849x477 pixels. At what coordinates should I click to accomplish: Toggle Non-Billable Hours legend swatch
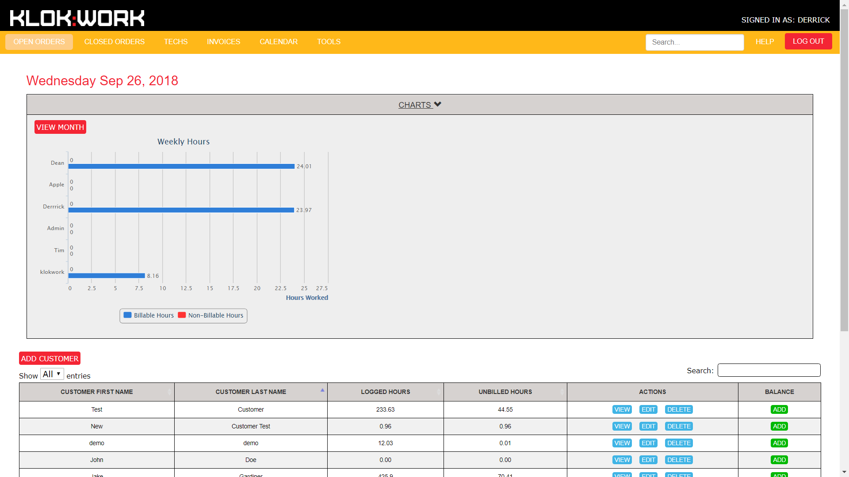(x=182, y=315)
